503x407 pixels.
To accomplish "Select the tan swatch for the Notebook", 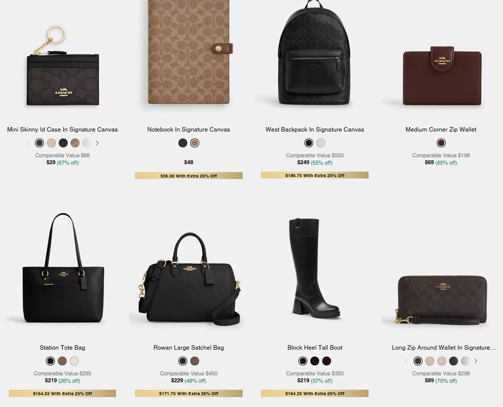I will 195,143.
